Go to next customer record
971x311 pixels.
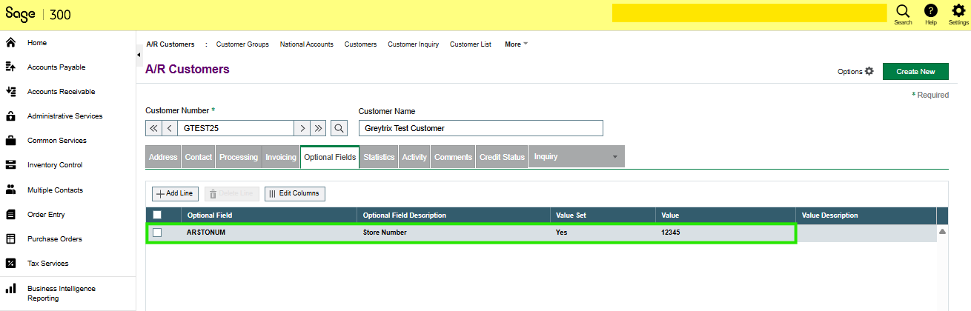pos(302,128)
